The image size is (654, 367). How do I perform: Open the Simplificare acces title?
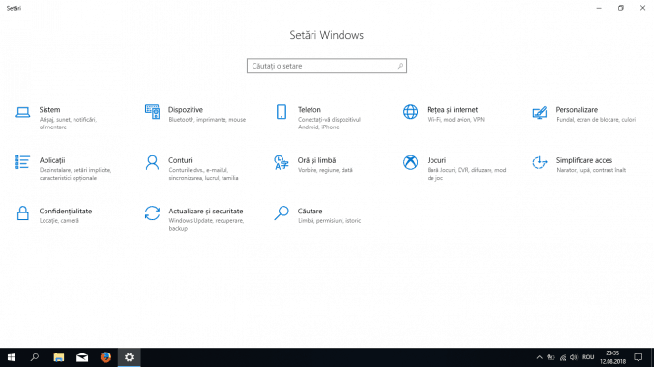coord(584,160)
